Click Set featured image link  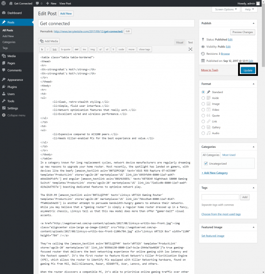pos(213,236)
